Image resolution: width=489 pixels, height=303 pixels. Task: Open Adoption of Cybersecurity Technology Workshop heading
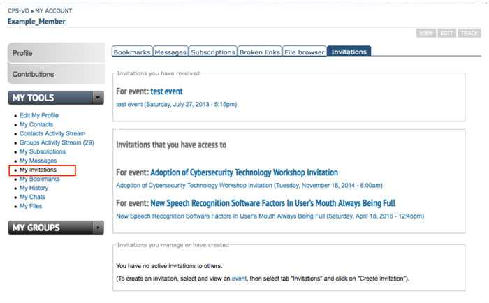[x=244, y=172]
